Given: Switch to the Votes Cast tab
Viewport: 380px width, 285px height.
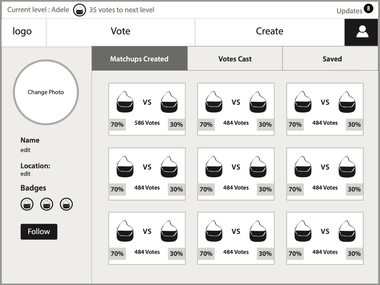Looking at the screenshot, I should 235,59.
